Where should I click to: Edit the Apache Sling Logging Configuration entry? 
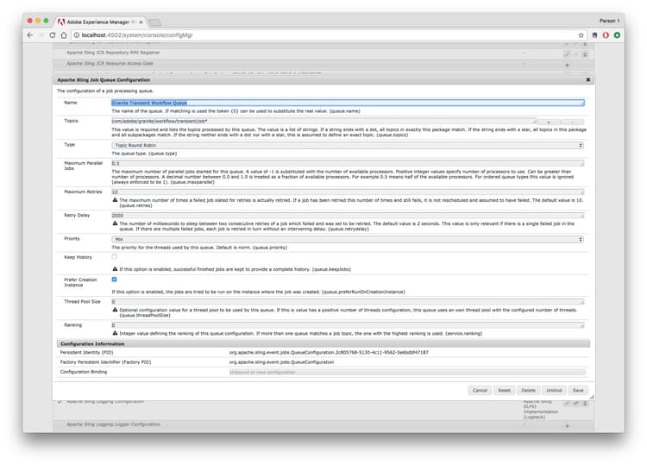click(x=567, y=404)
